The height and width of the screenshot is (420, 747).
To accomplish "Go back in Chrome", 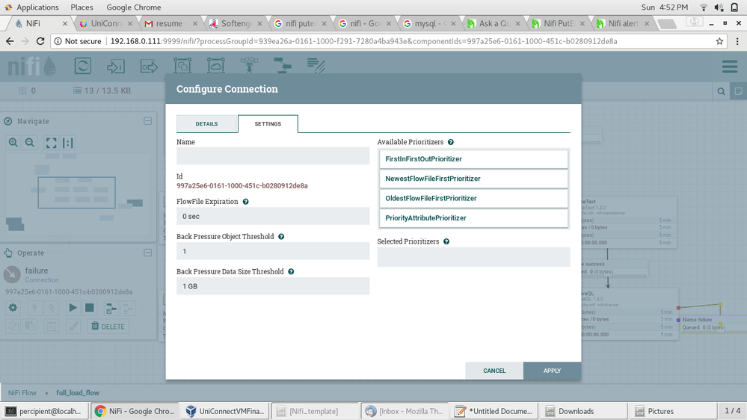I will [10, 41].
